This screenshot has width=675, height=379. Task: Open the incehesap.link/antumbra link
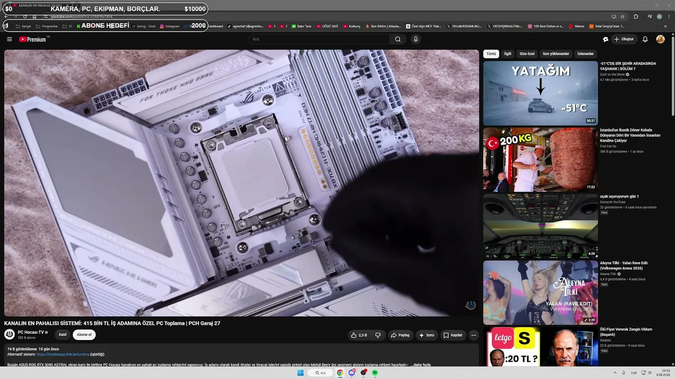click(63, 354)
